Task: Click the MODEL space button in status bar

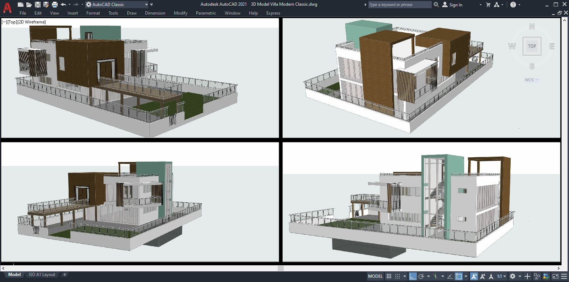Action: click(375, 276)
